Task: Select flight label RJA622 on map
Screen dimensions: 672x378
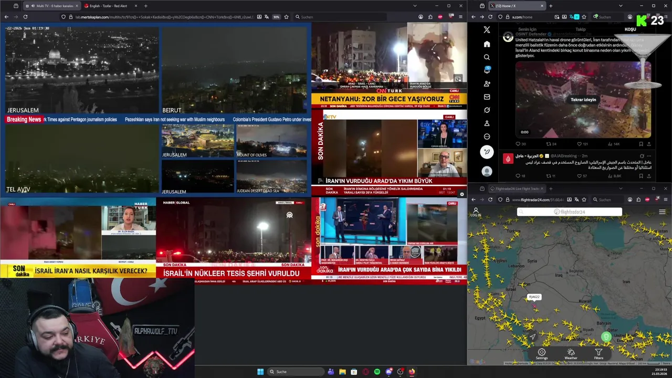Action: 534,297
